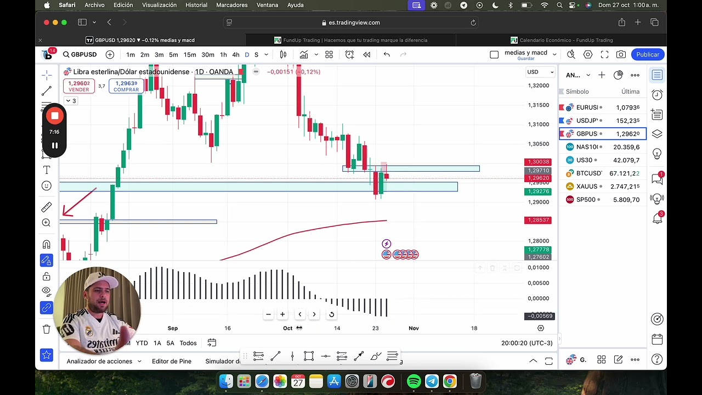Screen dimensions: 702x395
Task: Open favorites star in left toolbar
Action: [x=47, y=355]
